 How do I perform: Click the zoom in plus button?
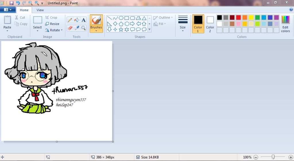(x=291, y=157)
